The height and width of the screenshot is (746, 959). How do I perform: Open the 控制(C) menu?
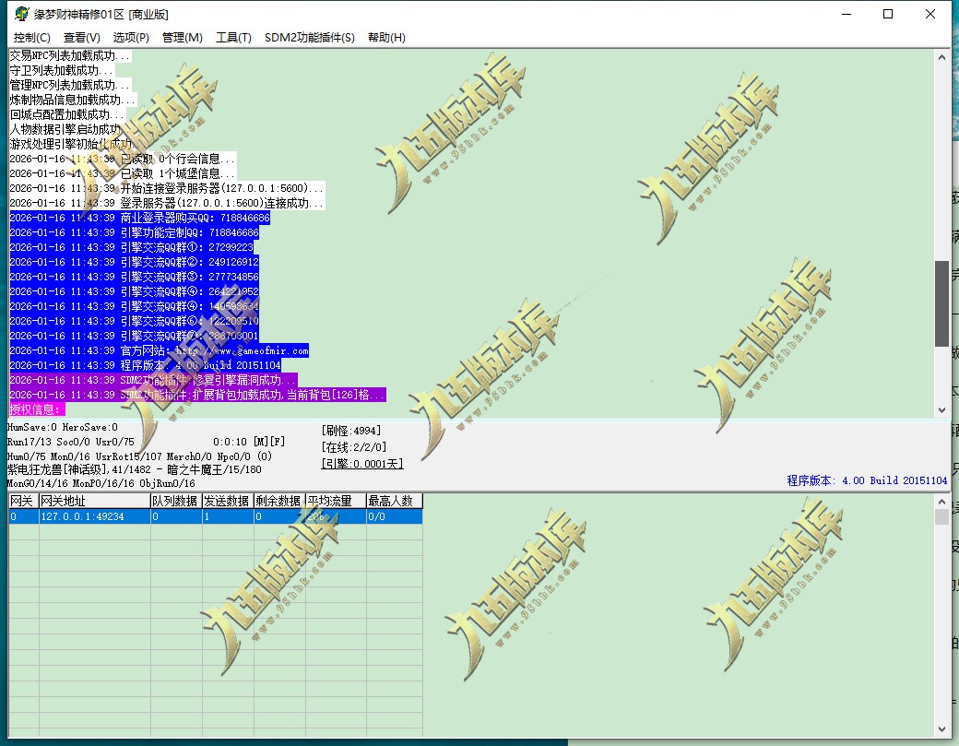(x=31, y=37)
